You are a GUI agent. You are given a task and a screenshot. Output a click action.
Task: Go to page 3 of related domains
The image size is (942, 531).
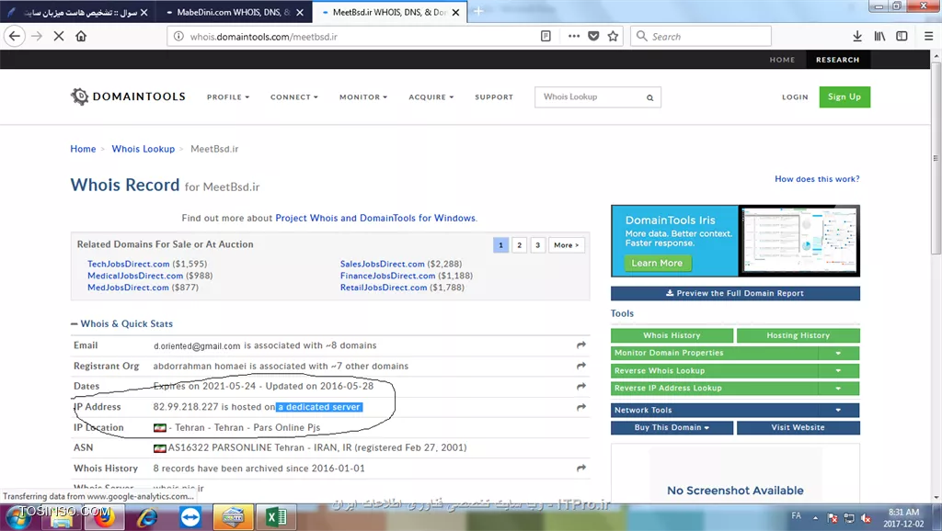click(x=537, y=244)
